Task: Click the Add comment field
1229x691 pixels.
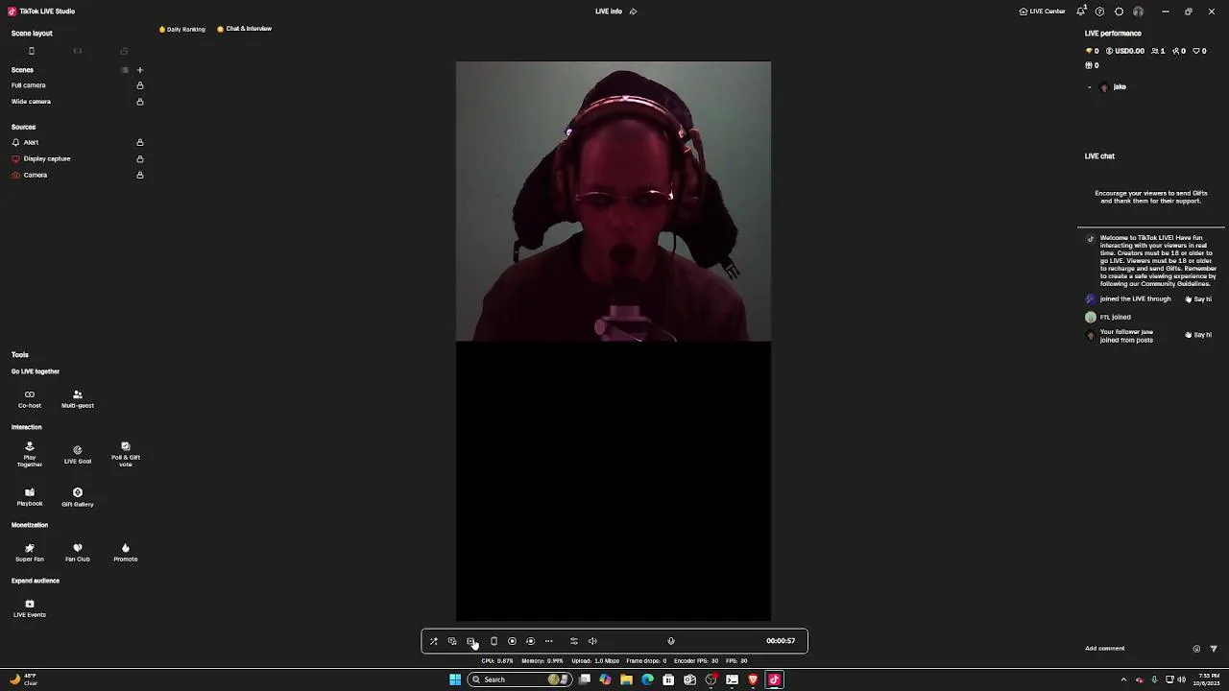Action: 1133,649
